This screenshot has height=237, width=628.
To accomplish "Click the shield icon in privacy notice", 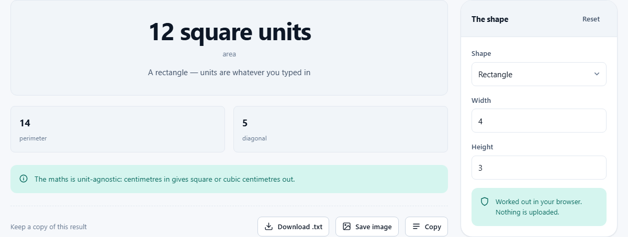I will (485, 202).
